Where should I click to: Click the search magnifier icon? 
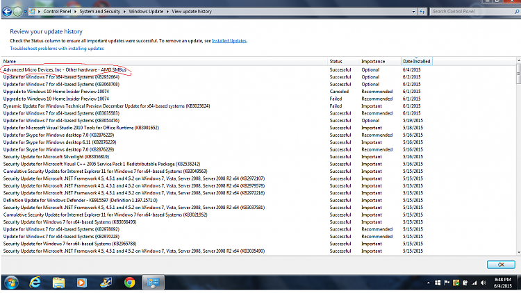pyautogui.click(x=516, y=11)
